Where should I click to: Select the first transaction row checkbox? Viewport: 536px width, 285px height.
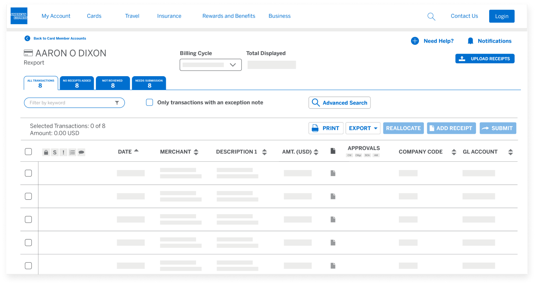click(x=28, y=173)
